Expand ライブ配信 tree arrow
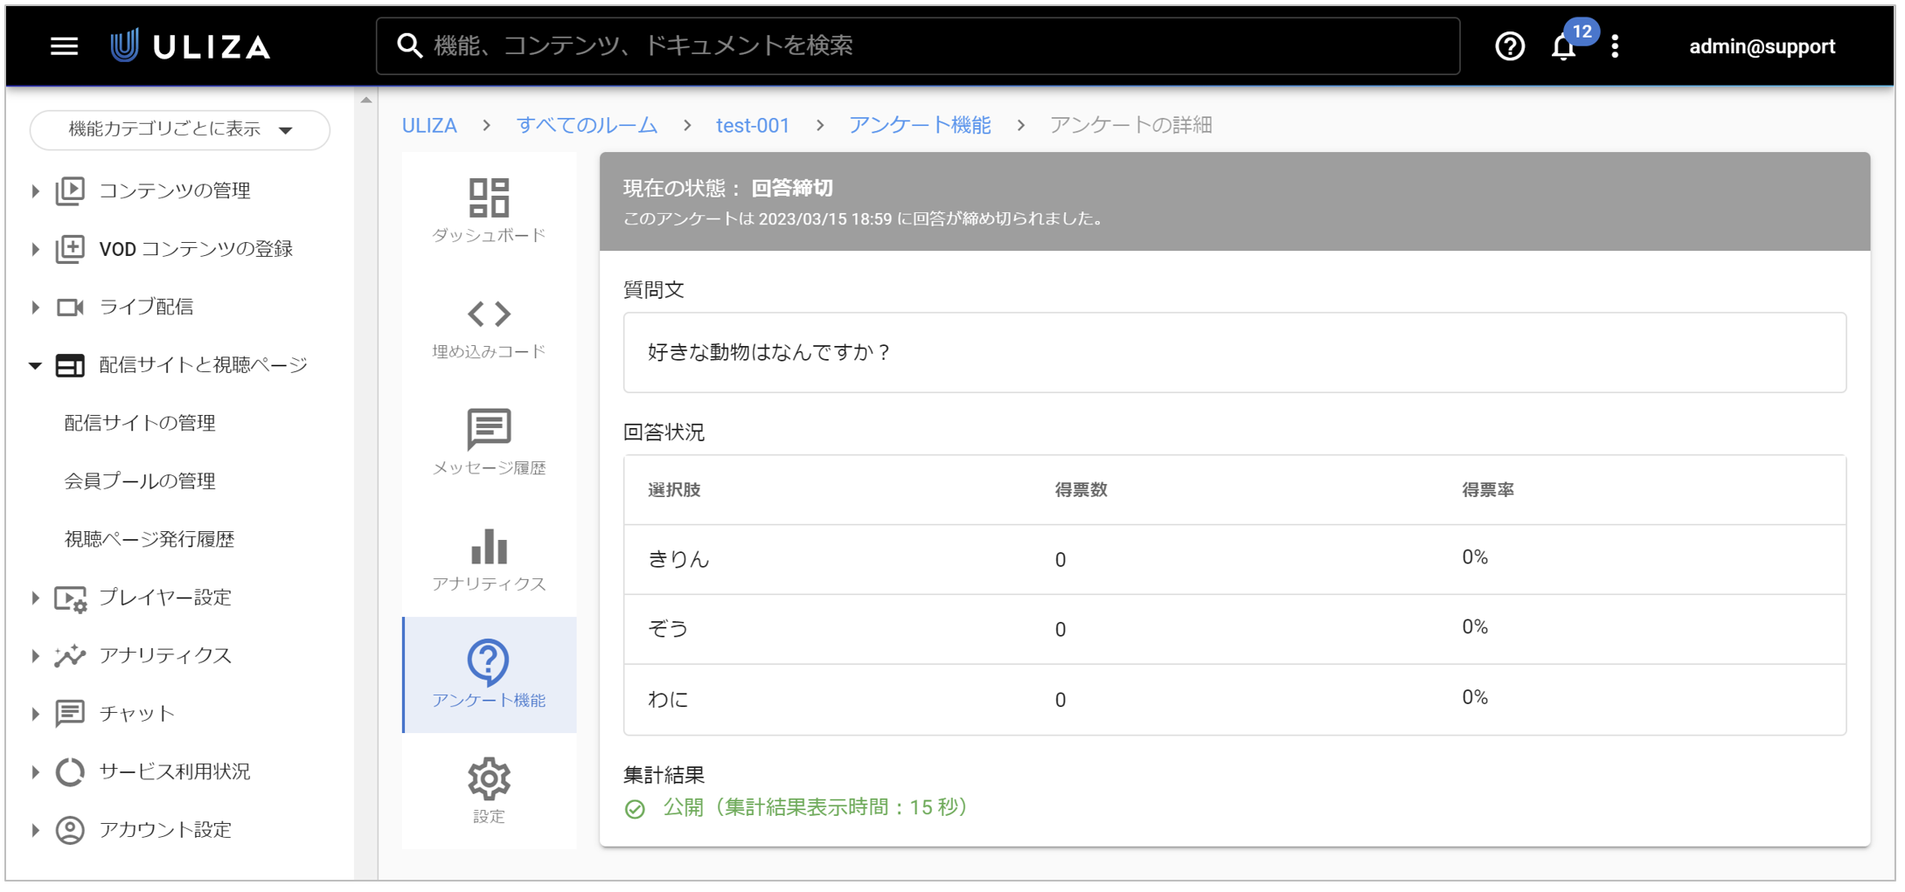 (35, 307)
